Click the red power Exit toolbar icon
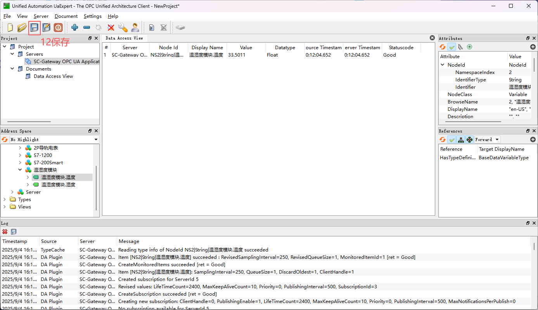 point(58,28)
